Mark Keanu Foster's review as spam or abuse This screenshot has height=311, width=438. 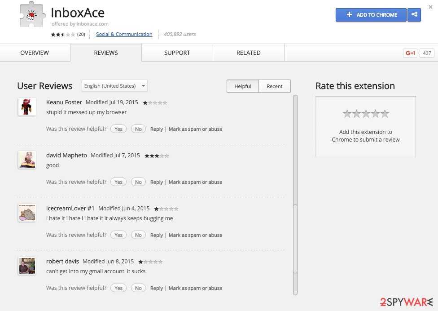point(195,129)
